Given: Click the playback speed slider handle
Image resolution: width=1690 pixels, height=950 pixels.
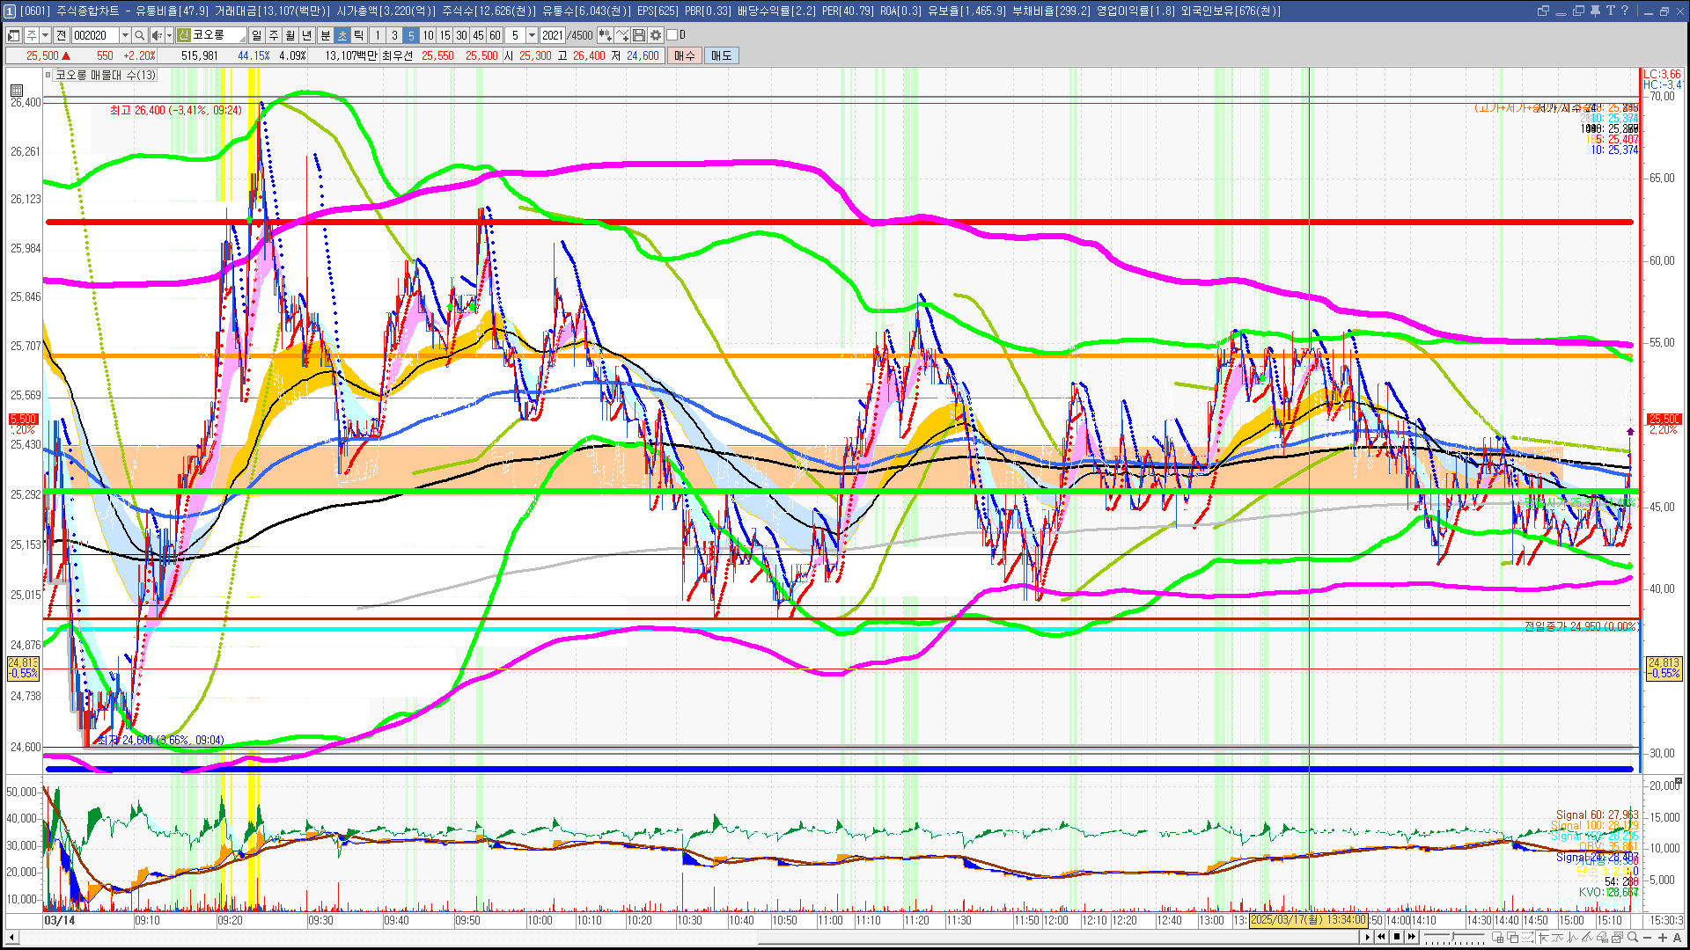Looking at the screenshot, I should click(x=1452, y=937).
